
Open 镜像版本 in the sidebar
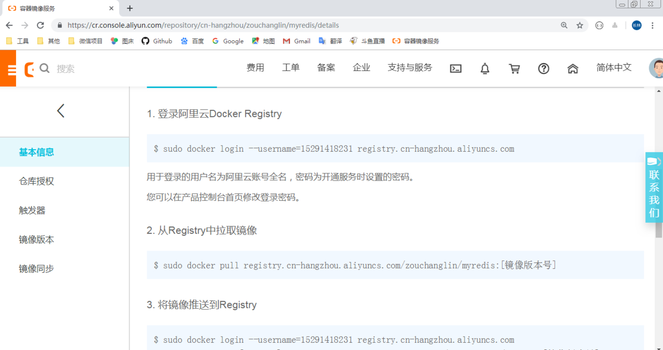[36, 240]
